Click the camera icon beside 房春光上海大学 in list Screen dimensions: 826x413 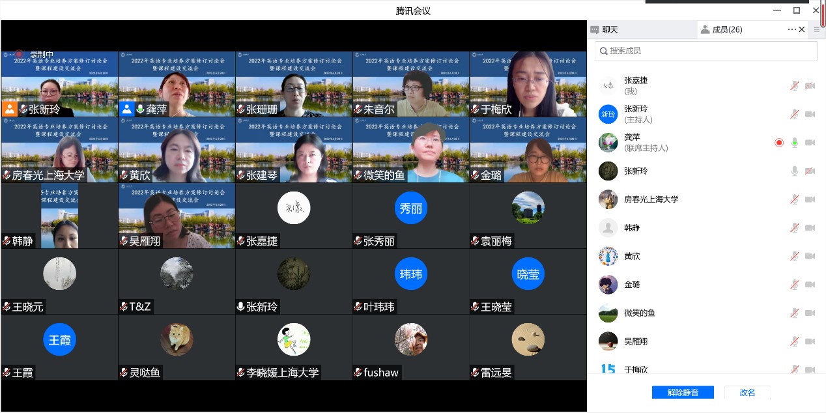click(x=810, y=199)
